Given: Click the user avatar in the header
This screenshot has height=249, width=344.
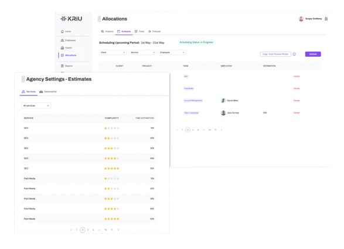Looking at the screenshot, I should coord(301,19).
